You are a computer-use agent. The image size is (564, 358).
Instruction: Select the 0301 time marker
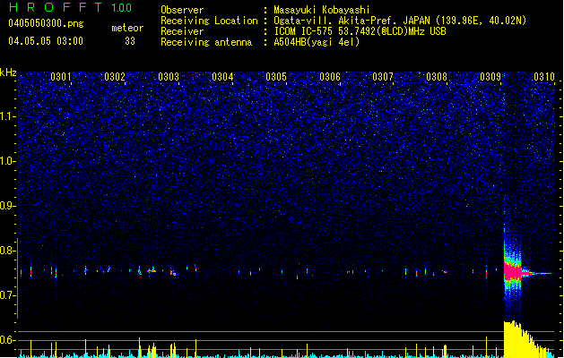point(61,77)
